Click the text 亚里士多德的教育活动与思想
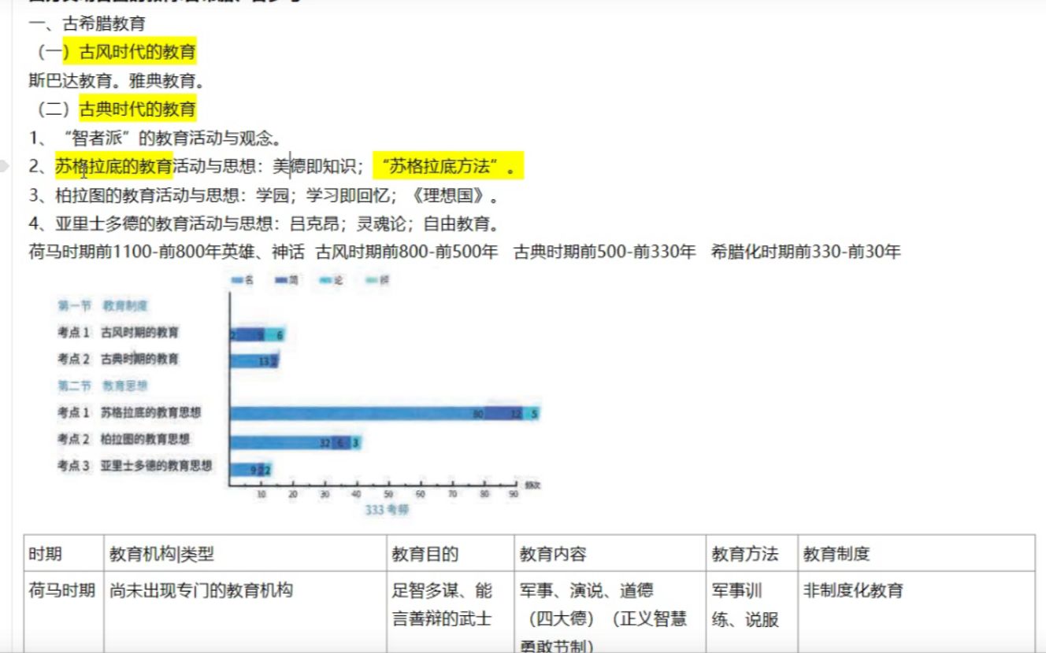 (165, 223)
